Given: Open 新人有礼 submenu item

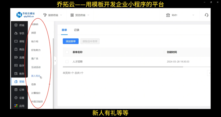Looking at the screenshot, I should point(36,76).
